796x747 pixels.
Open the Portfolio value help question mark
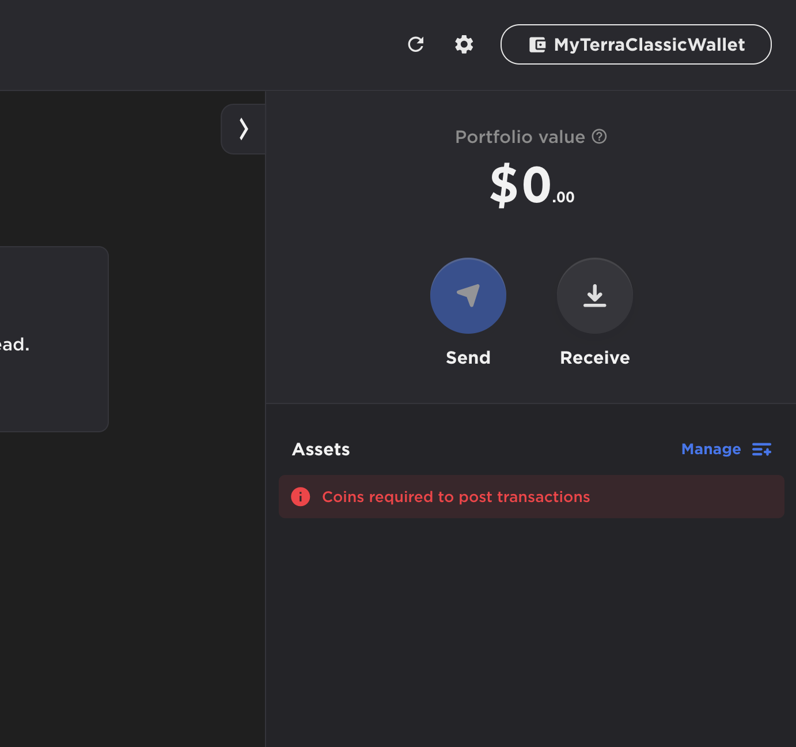tap(599, 137)
